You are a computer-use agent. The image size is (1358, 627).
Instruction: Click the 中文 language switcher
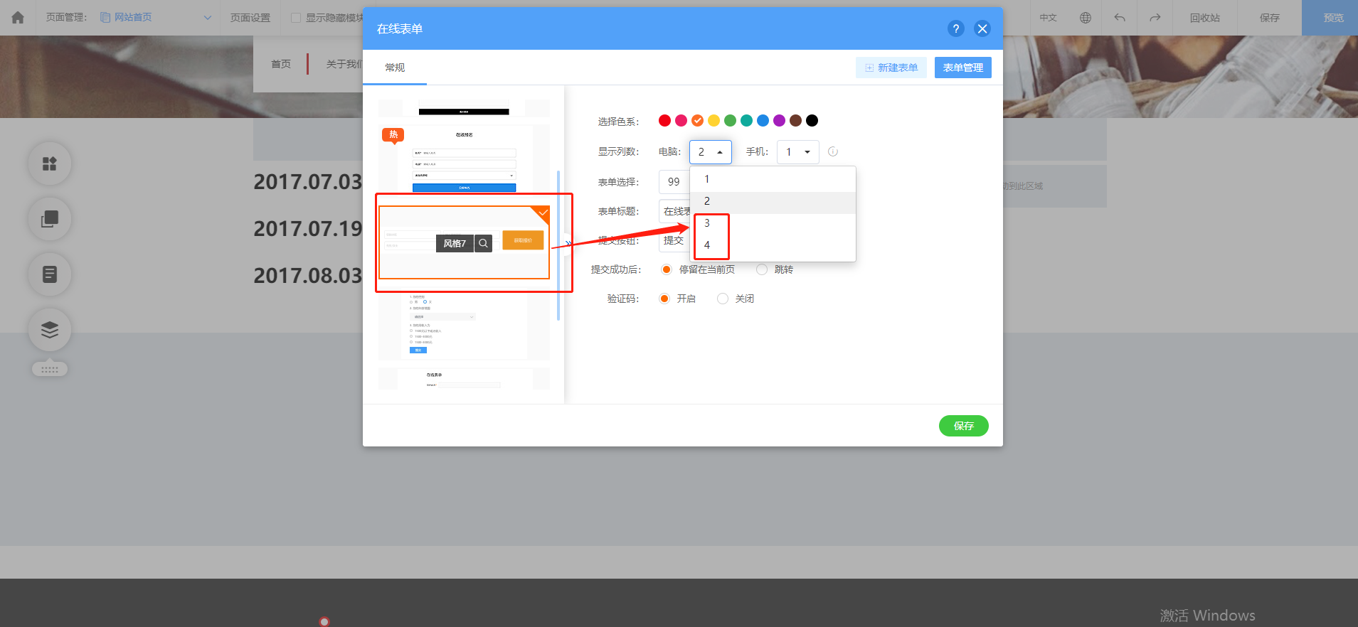click(1049, 18)
